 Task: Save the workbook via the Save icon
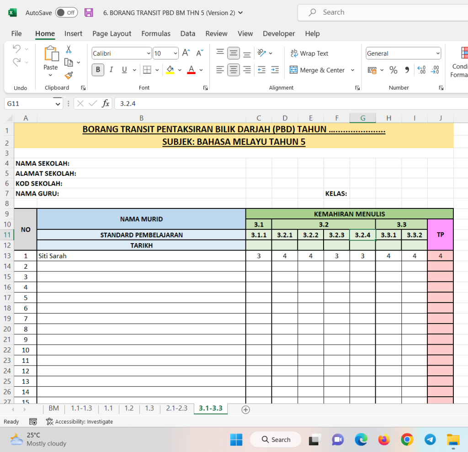click(89, 12)
